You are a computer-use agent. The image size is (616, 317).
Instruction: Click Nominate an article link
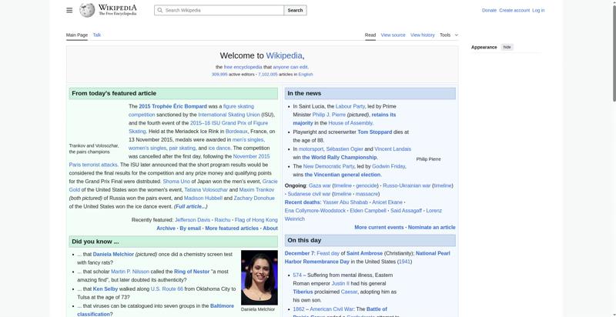coord(431,227)
